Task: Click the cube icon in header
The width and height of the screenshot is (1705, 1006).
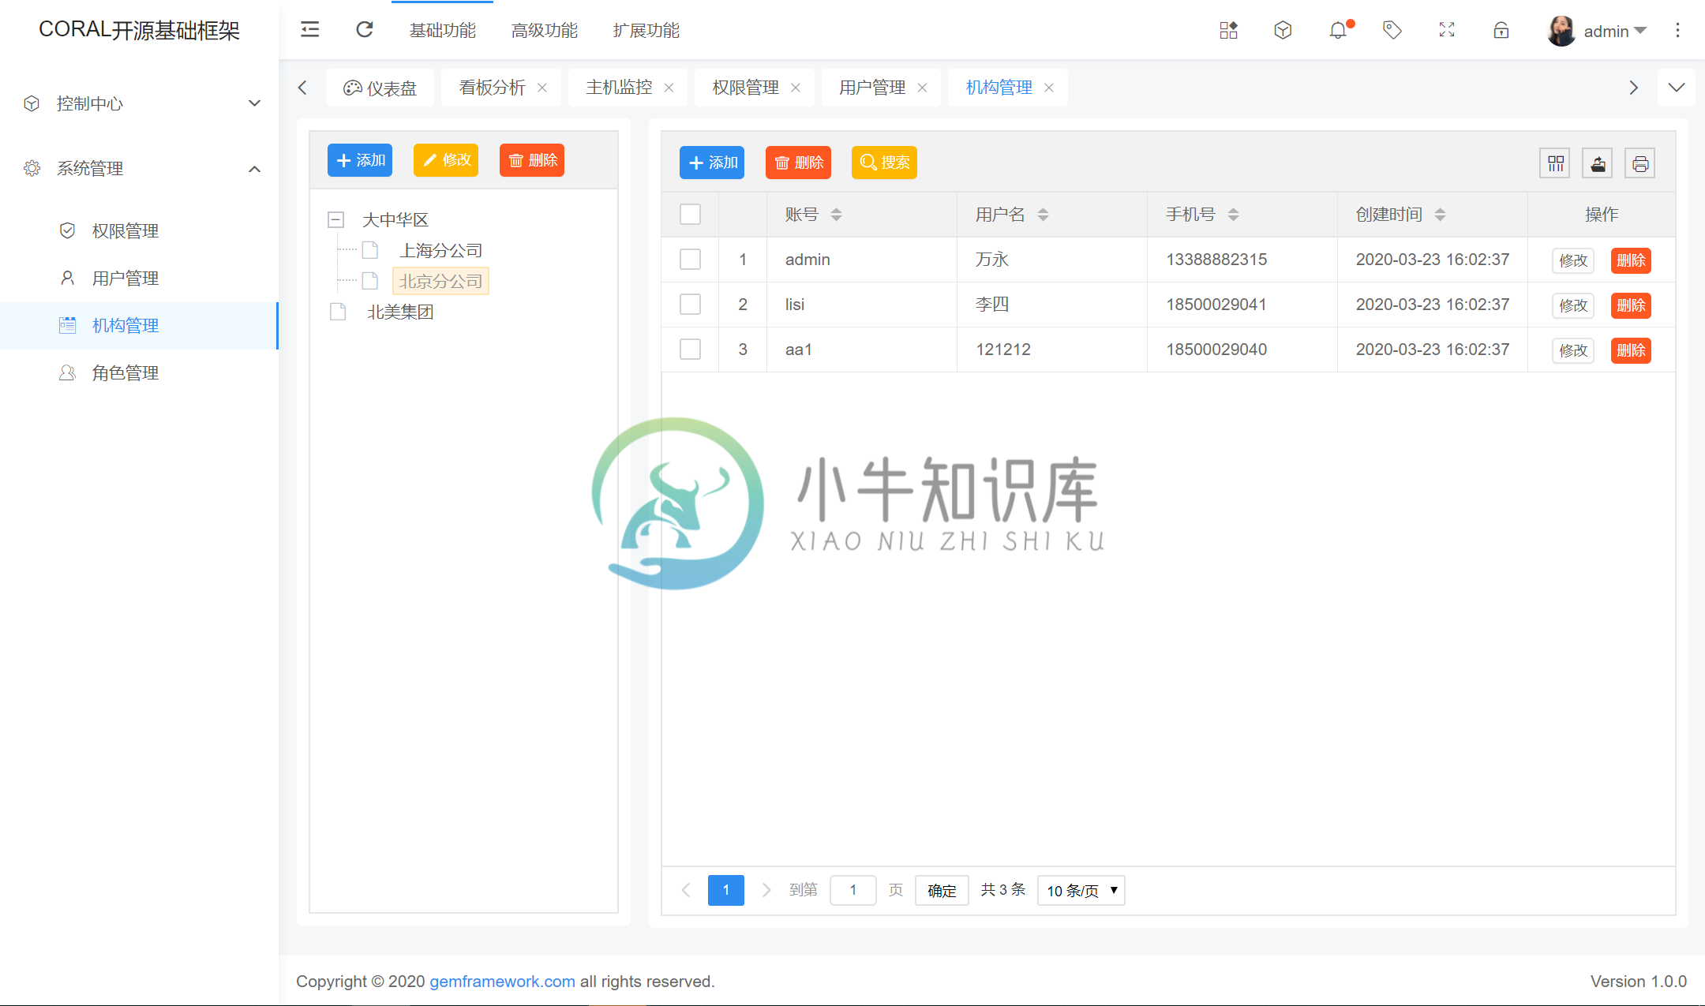Action: [1283, 30]
